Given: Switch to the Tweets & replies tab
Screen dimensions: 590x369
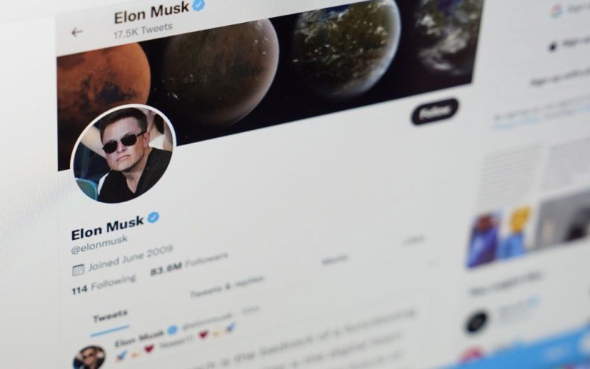Looking at the screenshot, I should click(227, 286).
